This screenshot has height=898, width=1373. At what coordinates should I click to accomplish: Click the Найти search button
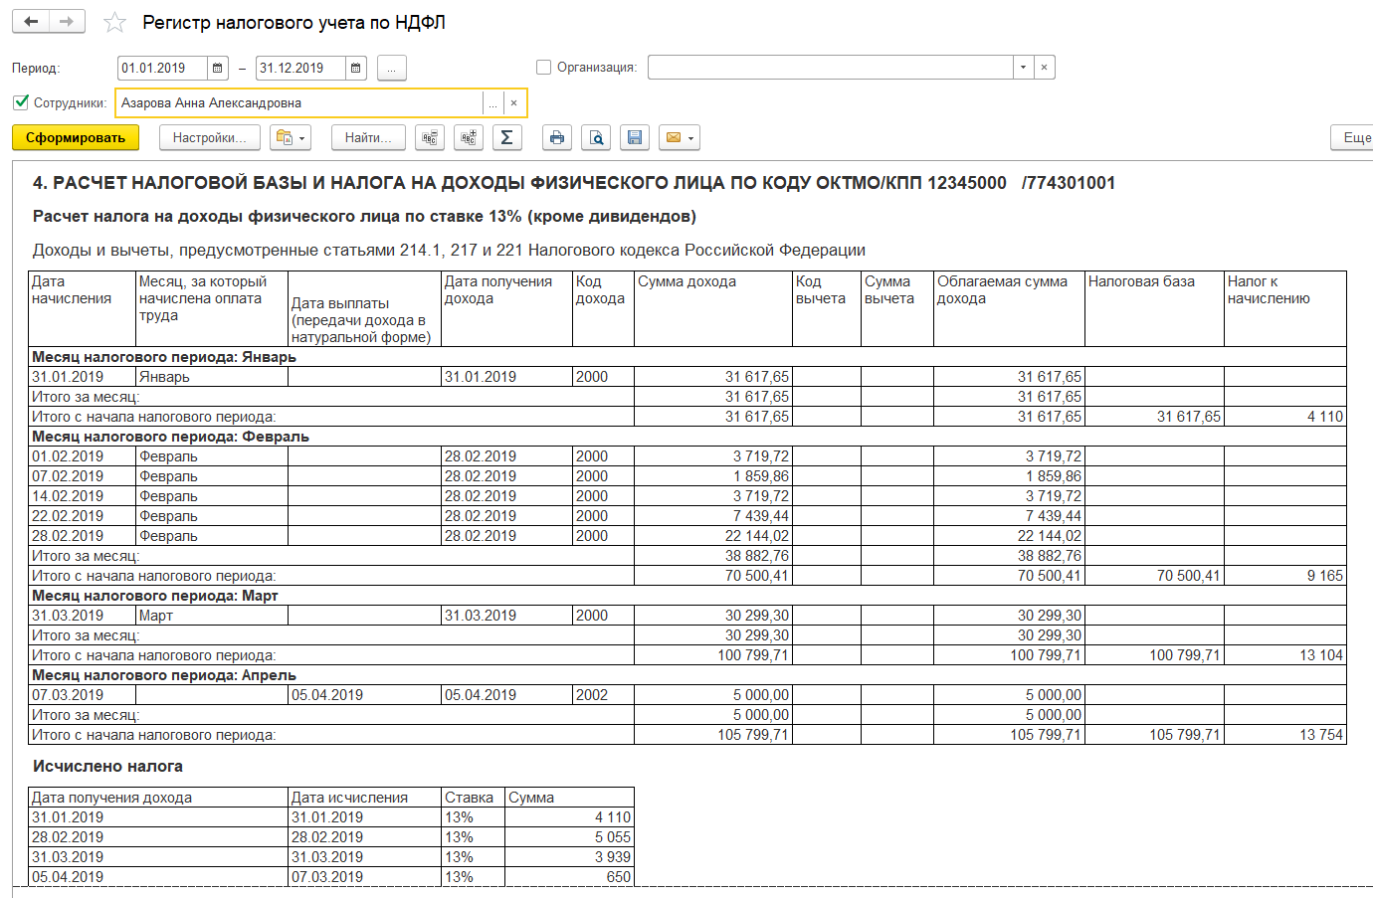[368, 137]
